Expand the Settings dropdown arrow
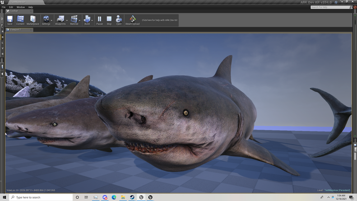 coord(51,20)
